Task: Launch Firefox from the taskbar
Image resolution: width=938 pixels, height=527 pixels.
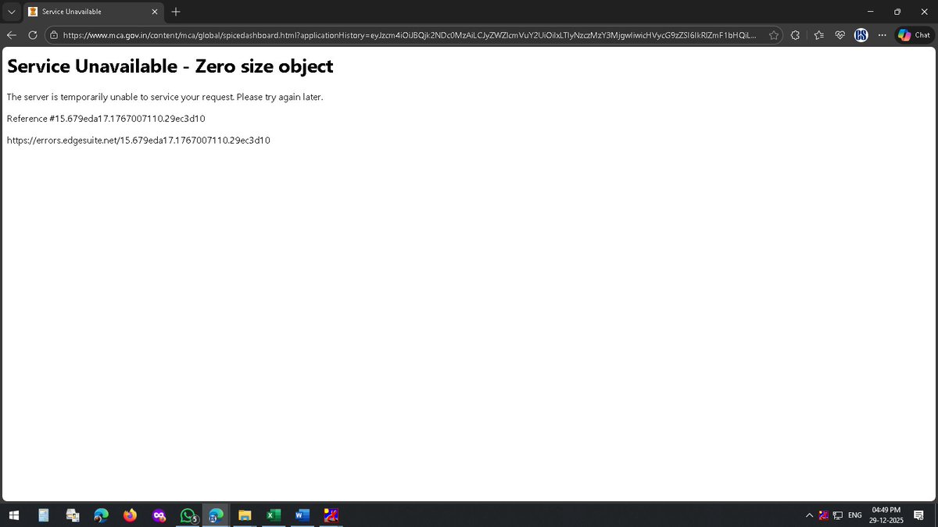Action: pyautogui.click(x=130, y=515)
